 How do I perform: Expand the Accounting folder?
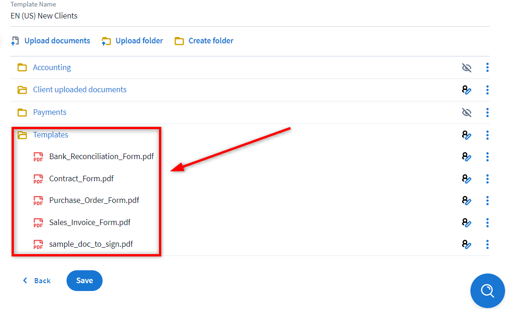tap(22, 68)
